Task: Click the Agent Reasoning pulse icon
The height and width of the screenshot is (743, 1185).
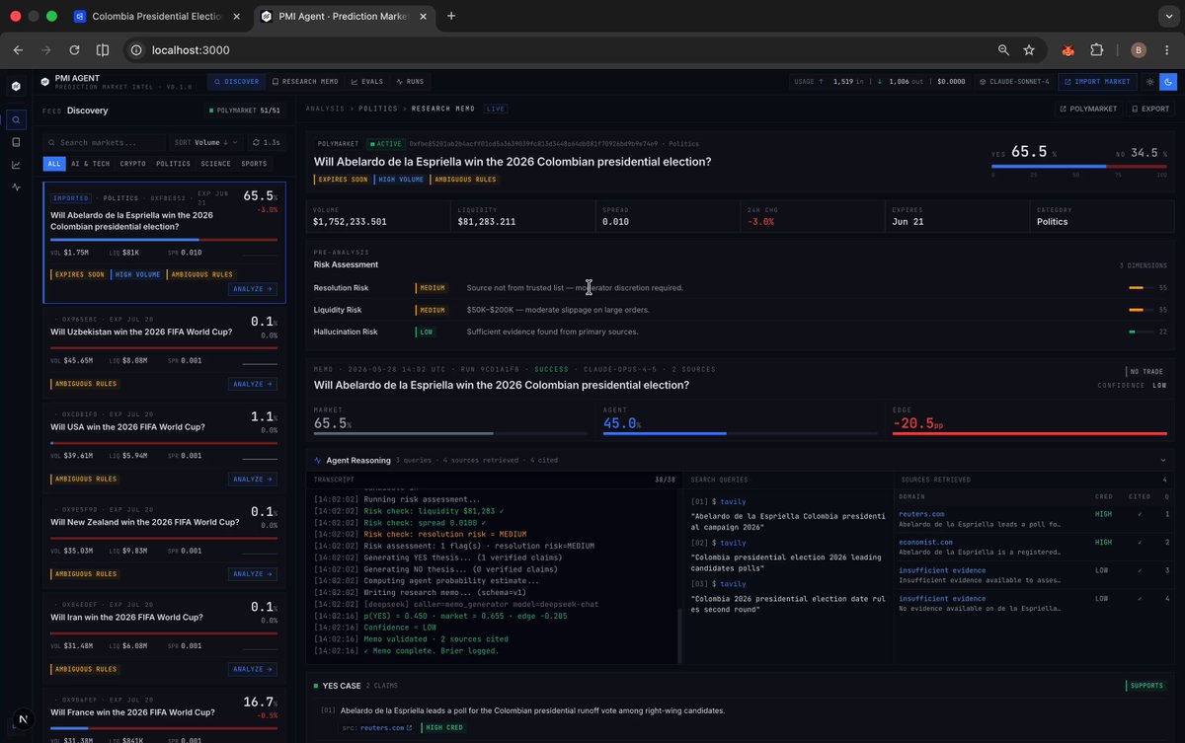Action: pyautogui.click(x=317, y=461)
